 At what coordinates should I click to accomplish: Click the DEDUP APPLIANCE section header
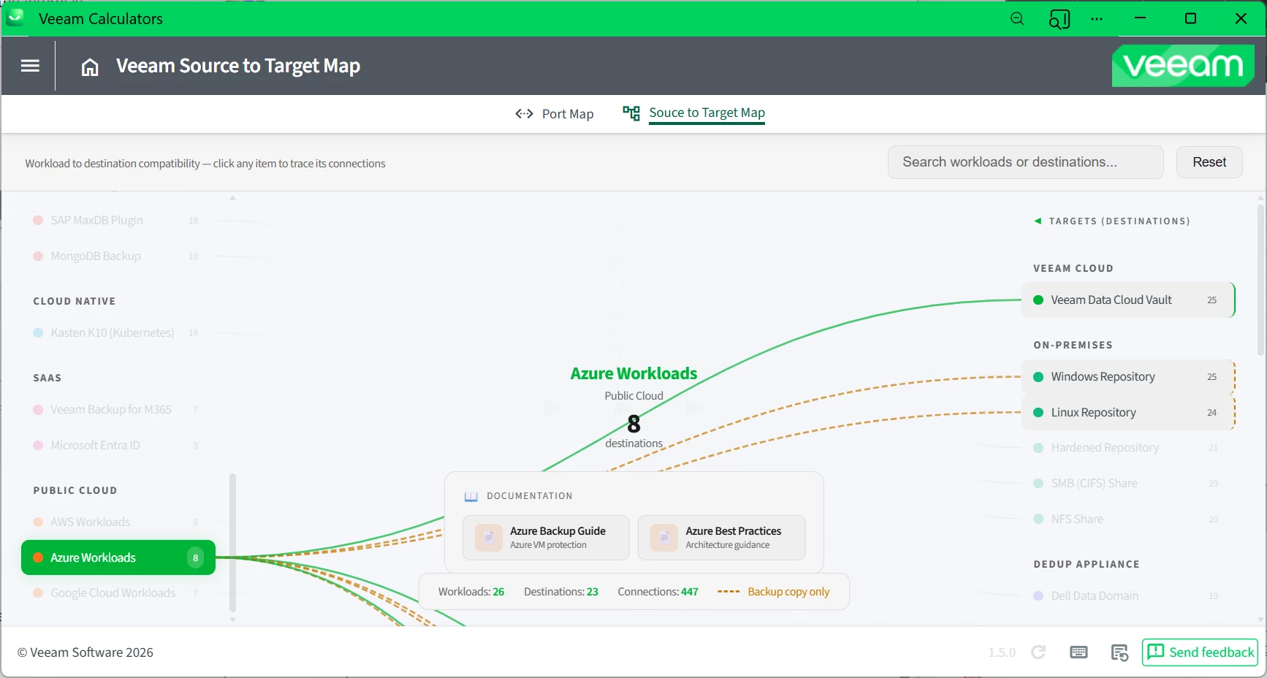[x=1087, y=565]
